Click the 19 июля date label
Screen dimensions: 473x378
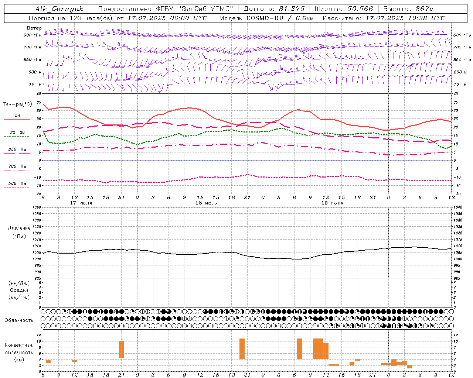(x=332, y=203)
